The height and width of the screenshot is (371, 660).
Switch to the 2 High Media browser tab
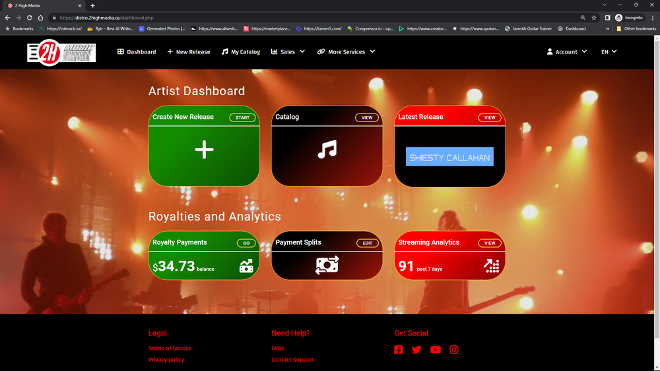click(x=42, y=5)
